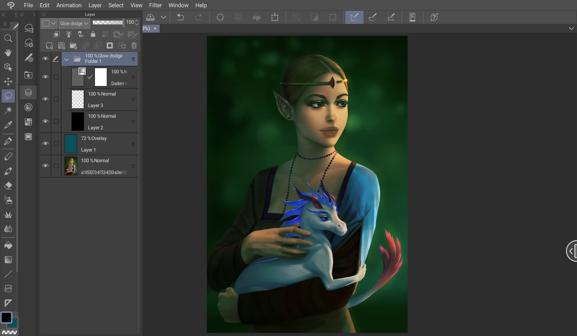577x336 pixels.
Task: Open the Glow dodge blending mode dropdown
Action: (x=74, y=23)
